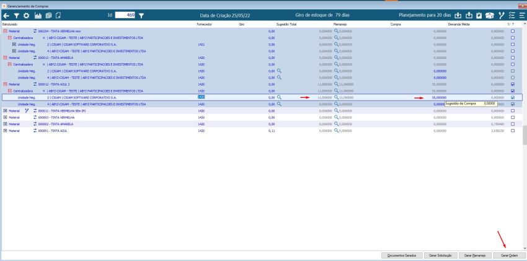Check the box for TINTA VERMELHA new row
This screenshot has height=261, width=527.
click(x=513, y=31)
